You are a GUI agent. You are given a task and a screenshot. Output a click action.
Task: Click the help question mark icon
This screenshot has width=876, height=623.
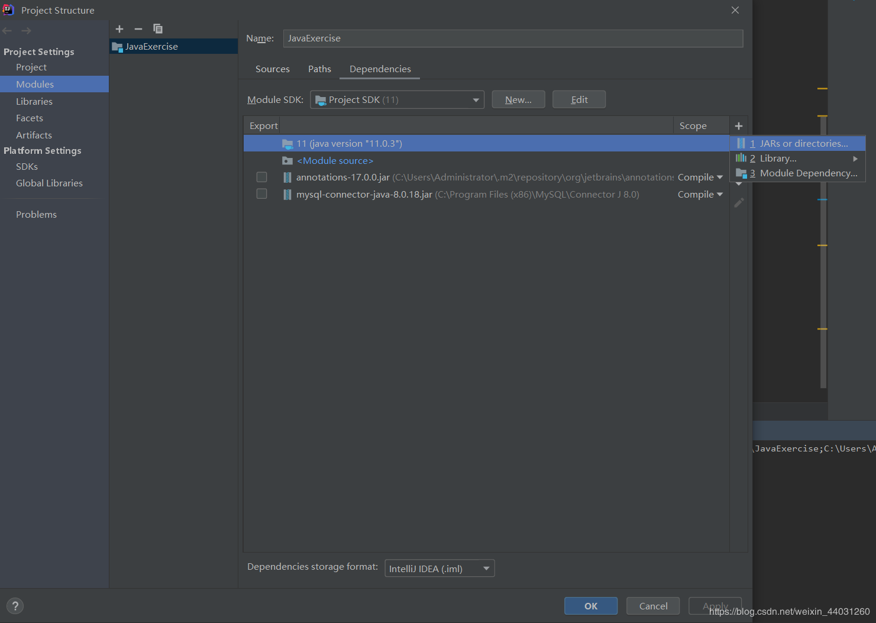(x=15, y=606)
